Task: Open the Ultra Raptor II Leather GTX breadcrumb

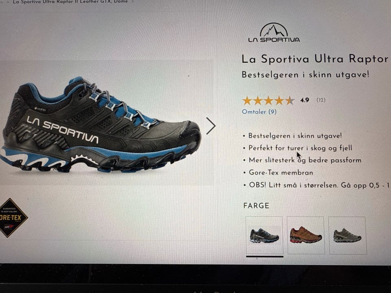Action: point(70,2)
